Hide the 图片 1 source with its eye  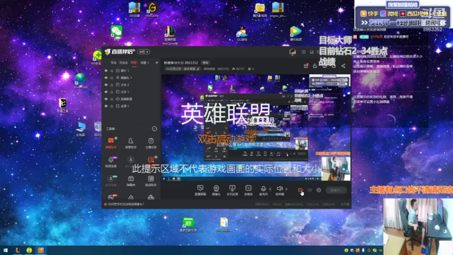coord(106,70)
